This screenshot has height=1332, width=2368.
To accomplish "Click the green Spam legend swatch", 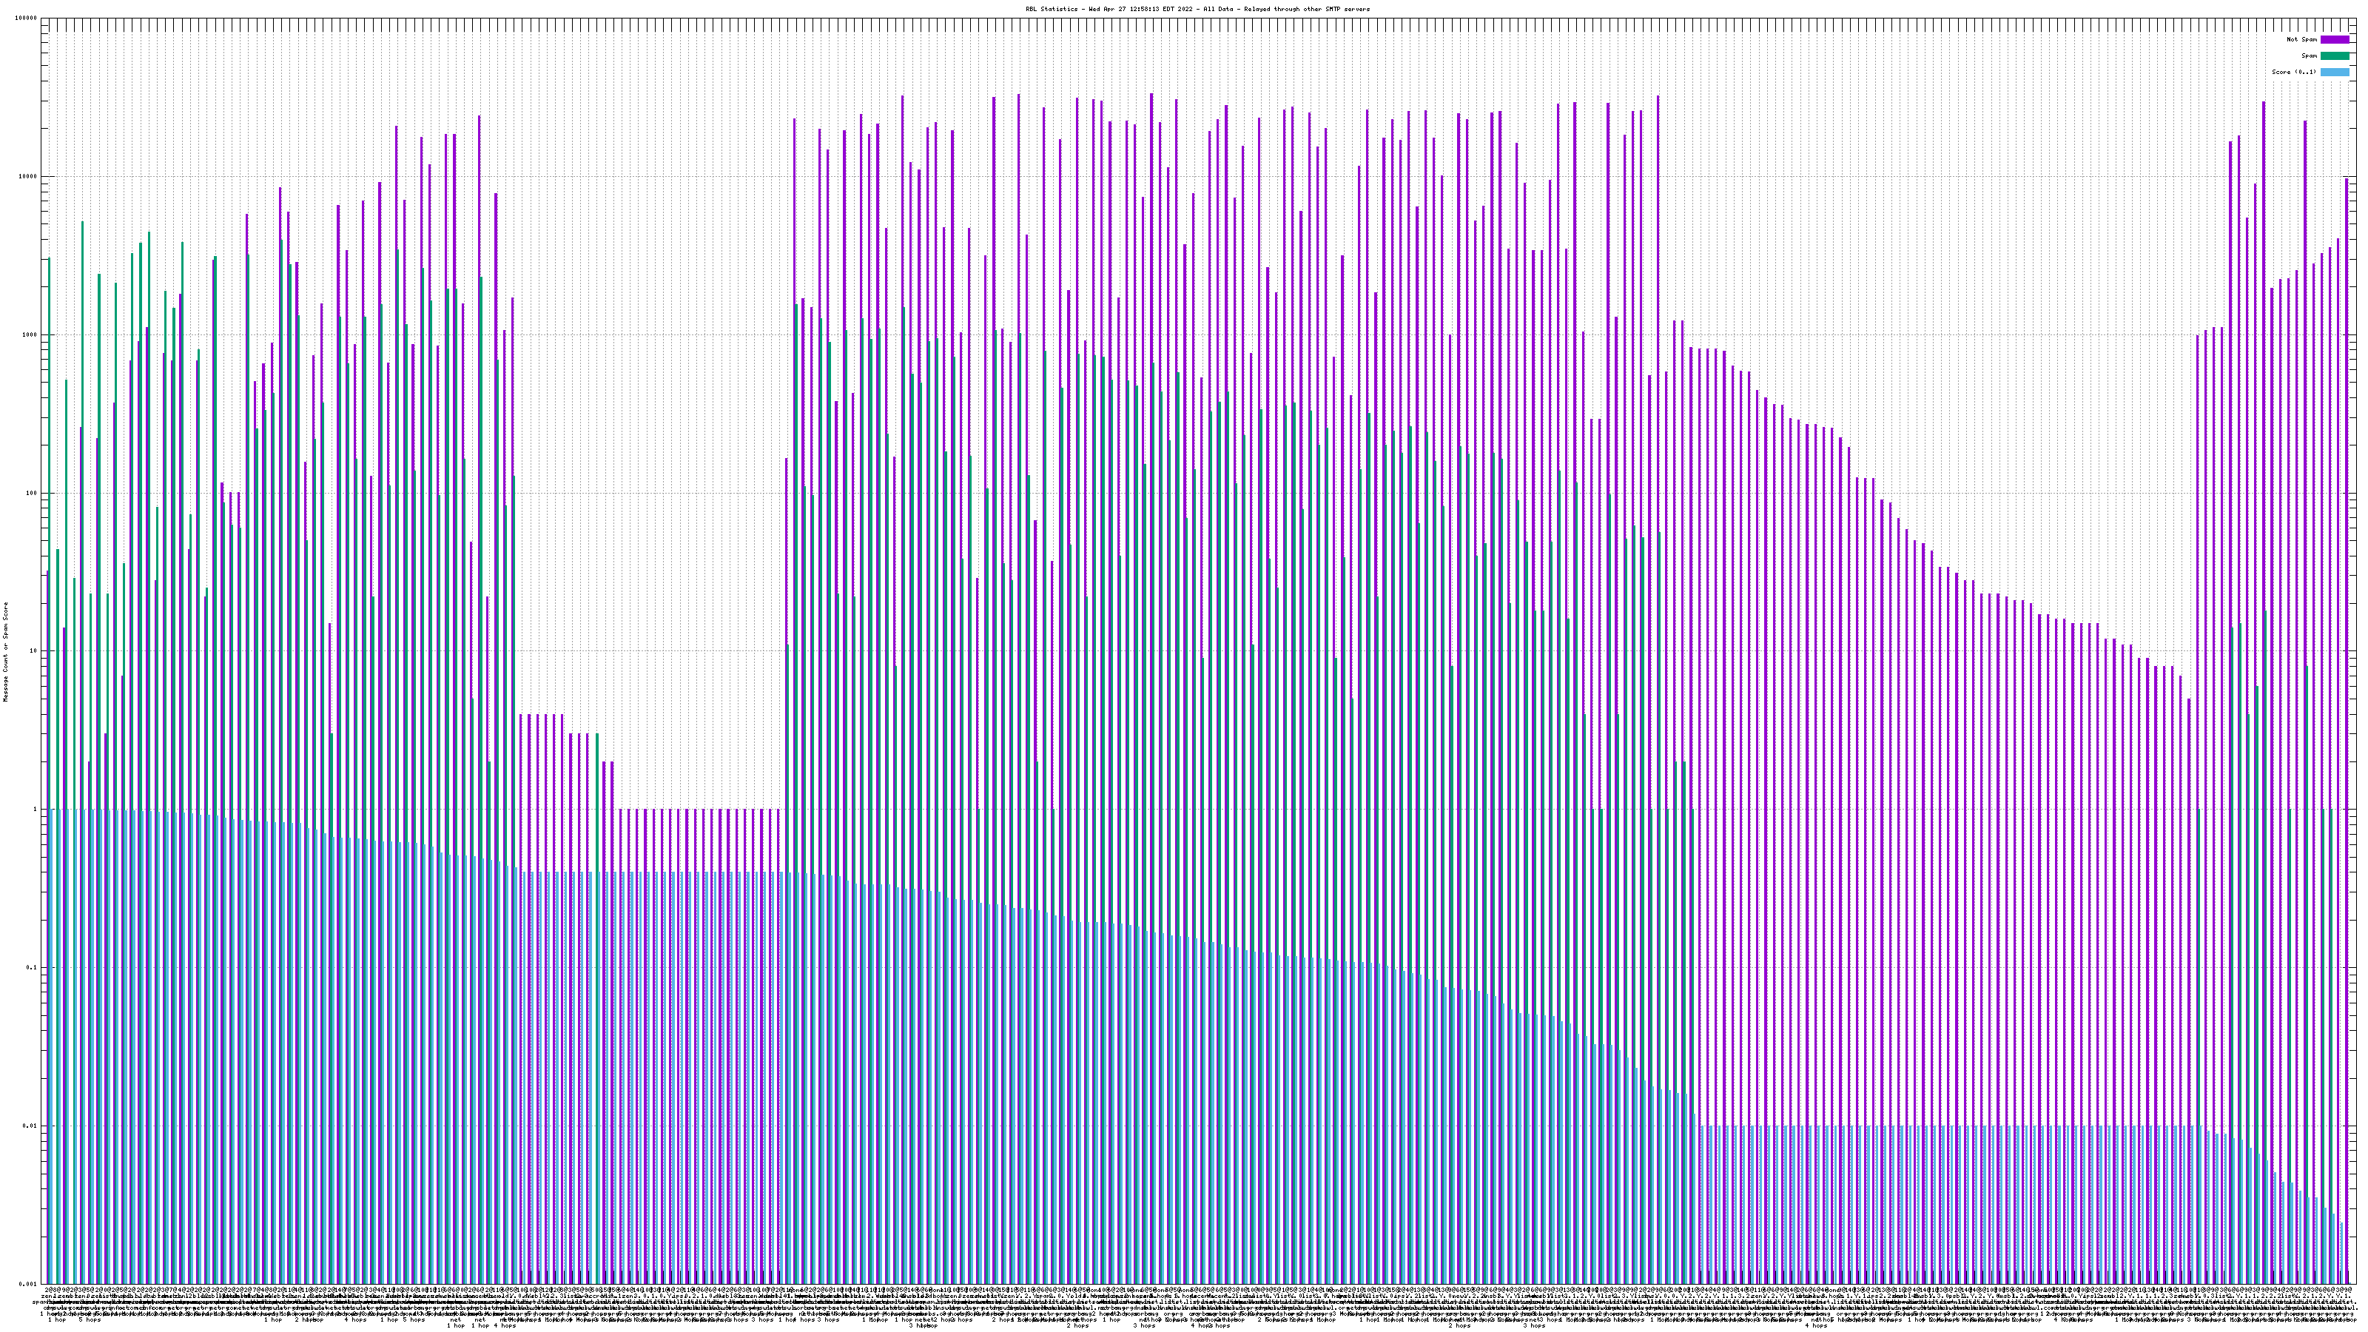I will pos(2334,56).
